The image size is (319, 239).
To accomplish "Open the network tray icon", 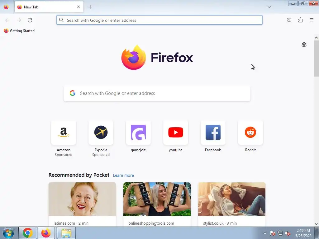I will [x=280, y=233].
